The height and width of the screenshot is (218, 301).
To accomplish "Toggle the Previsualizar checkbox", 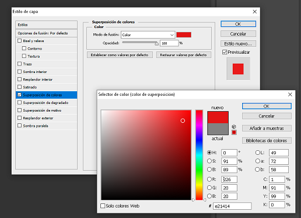I will coord(225,52).
